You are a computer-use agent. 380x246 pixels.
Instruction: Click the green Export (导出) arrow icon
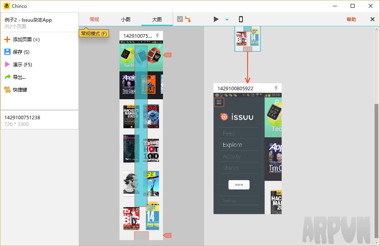point(7,77)
